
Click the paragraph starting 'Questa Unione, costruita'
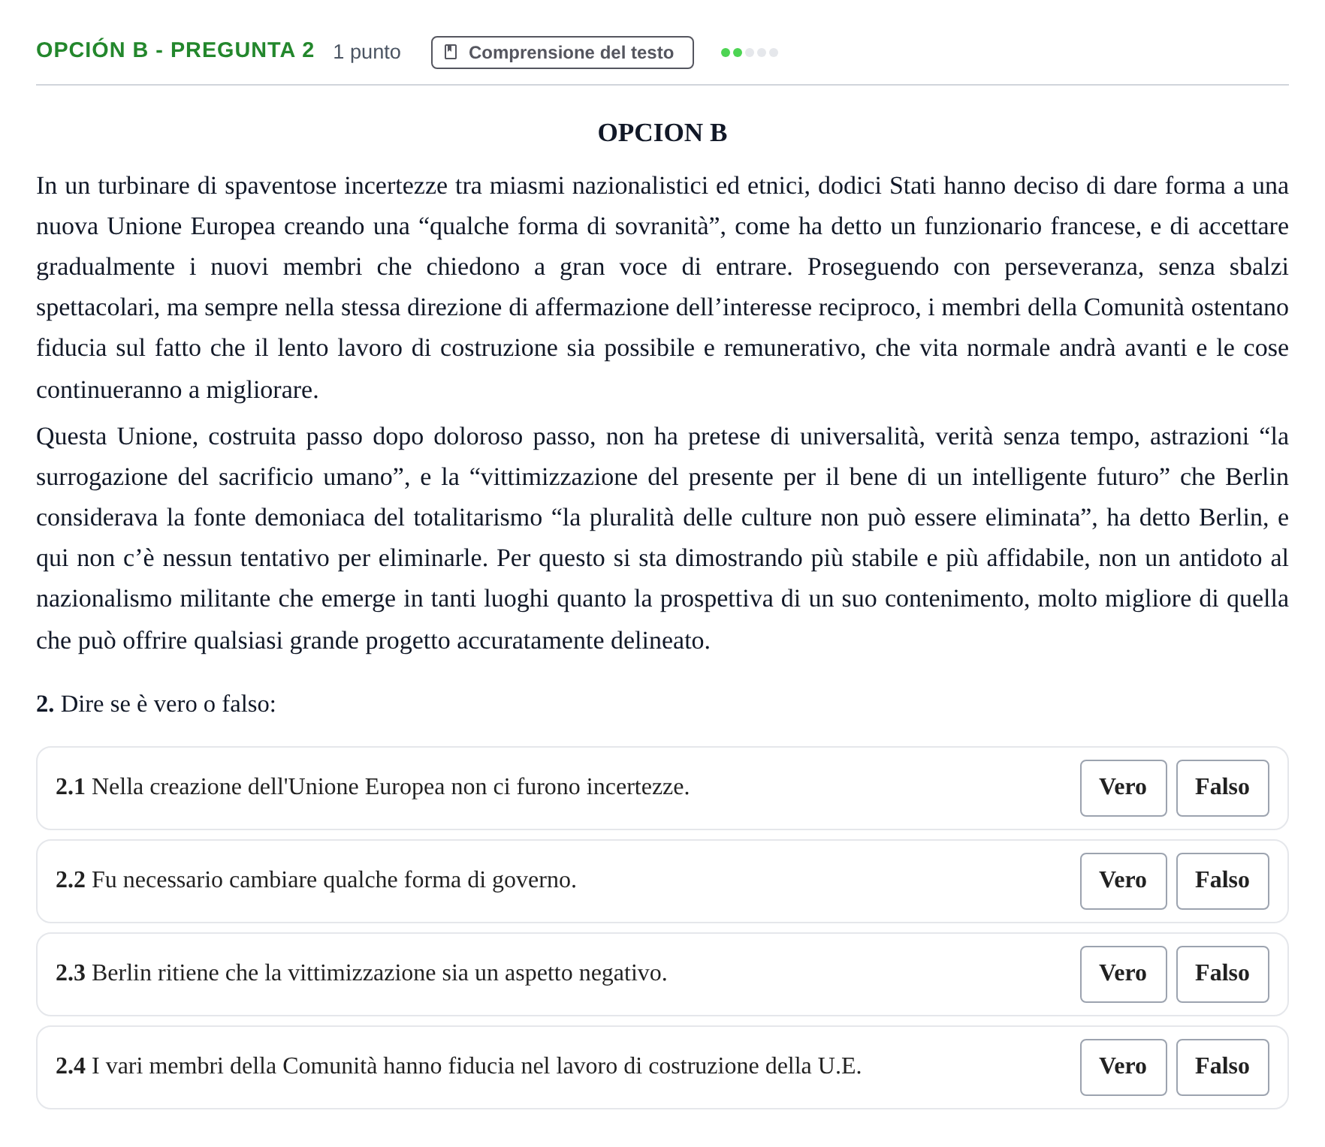pyautogui.click(x=662, y=538)
